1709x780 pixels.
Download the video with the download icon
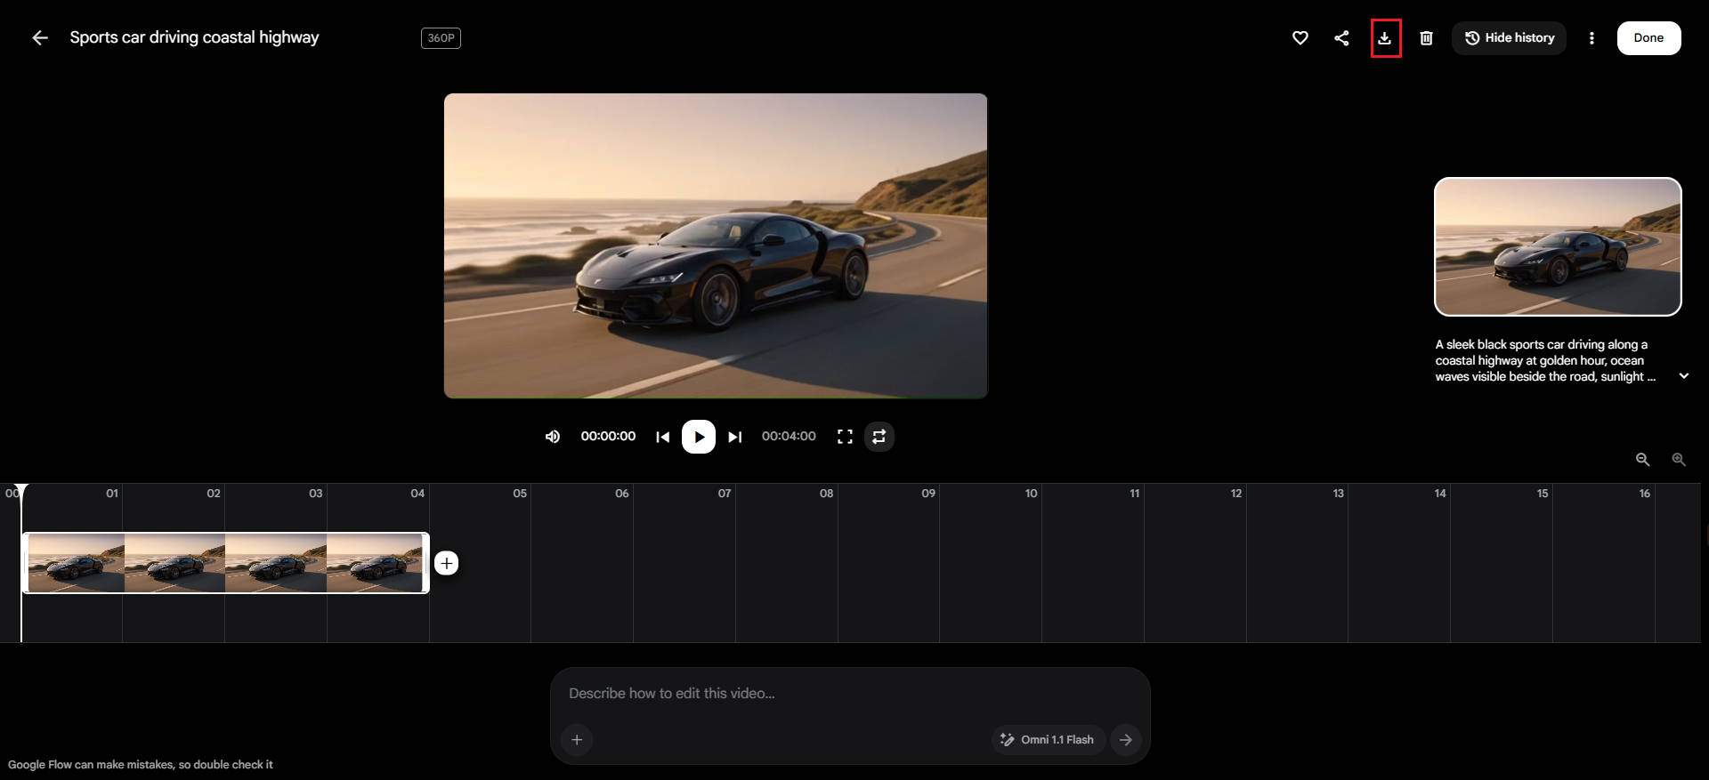[x=1385, y=37]
